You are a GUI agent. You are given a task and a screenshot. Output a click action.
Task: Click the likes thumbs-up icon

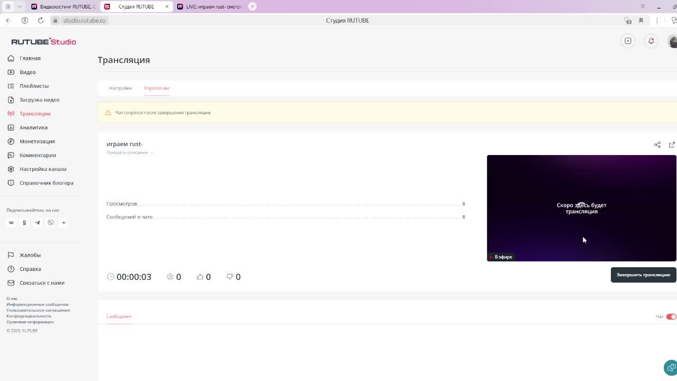click(x=200, y=277)
